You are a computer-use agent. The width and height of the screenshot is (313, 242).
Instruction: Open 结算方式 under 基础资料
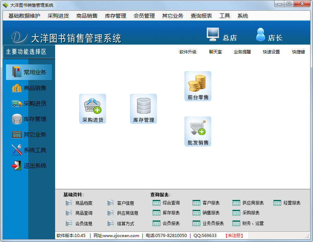(x=120, y=223)
